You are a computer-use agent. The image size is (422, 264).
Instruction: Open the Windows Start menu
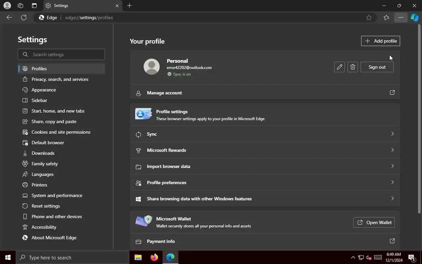[x=8, y=257]
